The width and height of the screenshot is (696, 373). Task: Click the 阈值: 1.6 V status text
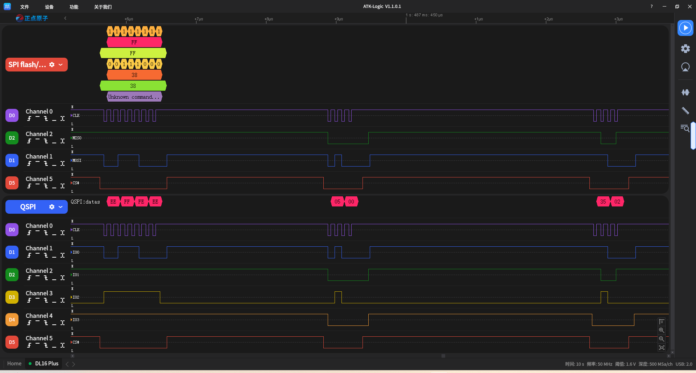click(625, 364)
